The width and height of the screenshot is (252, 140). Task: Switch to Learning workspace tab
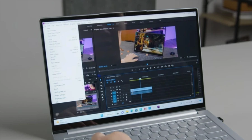90,26
